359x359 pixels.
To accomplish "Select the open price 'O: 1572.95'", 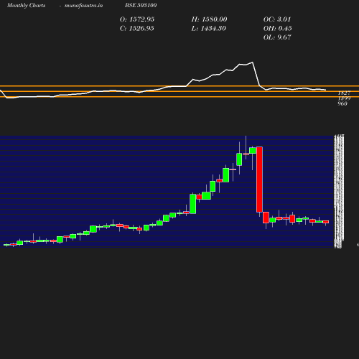I will tap(137, 19).
